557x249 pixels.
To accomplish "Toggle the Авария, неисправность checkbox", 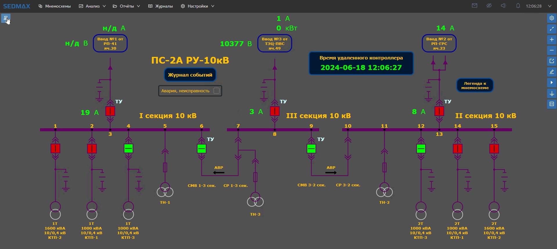I will point(216,91).
